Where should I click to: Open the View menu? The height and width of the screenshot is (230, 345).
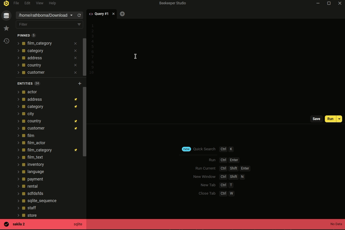tap(40, 3)
